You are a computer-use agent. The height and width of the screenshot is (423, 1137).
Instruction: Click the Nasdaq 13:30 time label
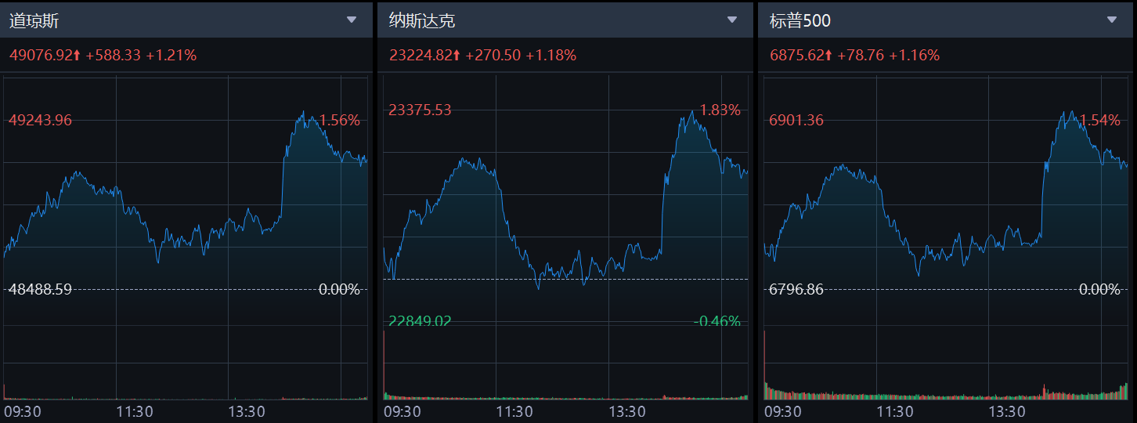626,411
